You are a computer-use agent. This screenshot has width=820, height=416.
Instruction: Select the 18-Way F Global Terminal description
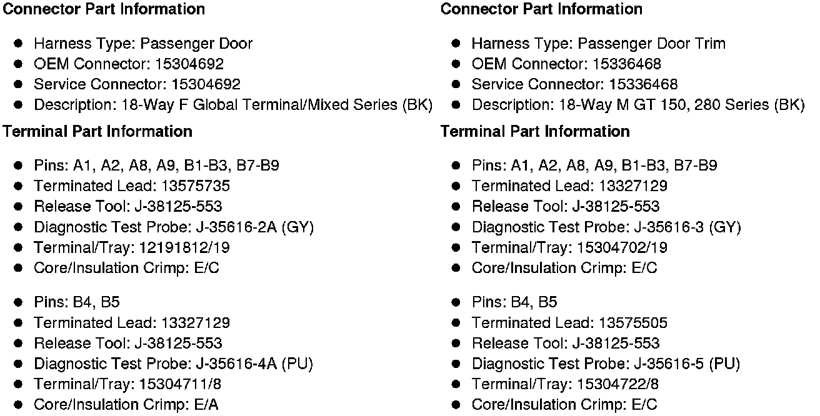[232, 105]
